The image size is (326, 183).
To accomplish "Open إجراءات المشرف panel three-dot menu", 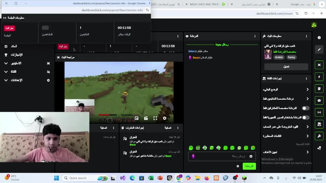I will [x=178, y=128].
